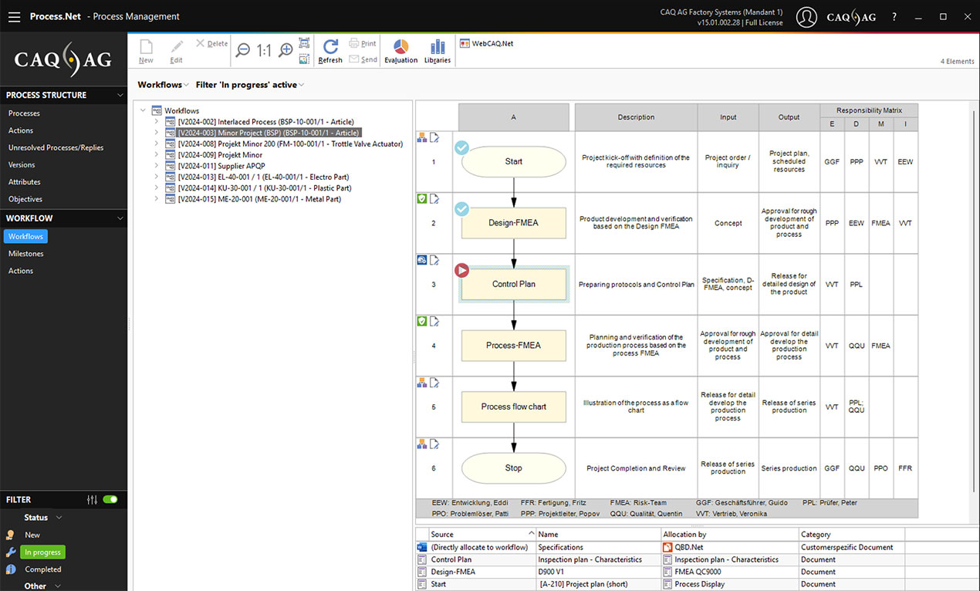Select Unresolved Processes/Replies in sidebar

pyautogui.click(x=56, y=147)
